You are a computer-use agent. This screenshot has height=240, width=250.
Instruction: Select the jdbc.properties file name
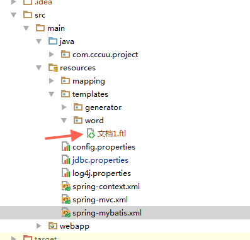pyautogui.click(x=100, y=160)
